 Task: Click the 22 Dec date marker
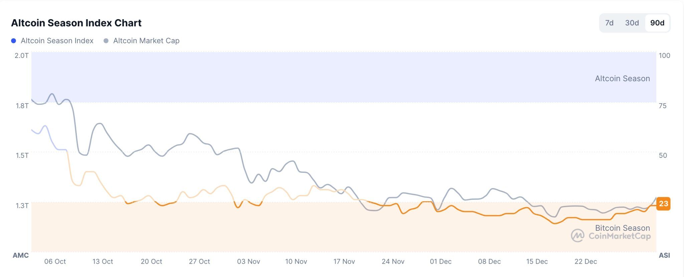(x=585, y=262)
